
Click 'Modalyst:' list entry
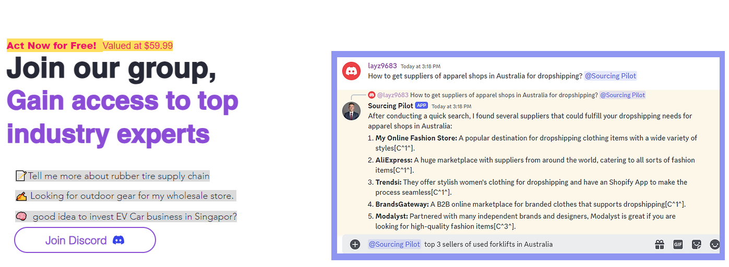(391, 216)
